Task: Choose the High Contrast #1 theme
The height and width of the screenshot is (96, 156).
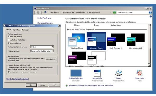Action: [x=116, y=41]
